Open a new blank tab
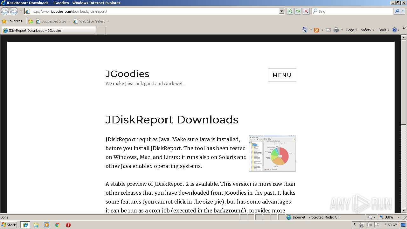The width and height of the screenshot is (407, 229). pyautogui.click(x=101, y=31)
